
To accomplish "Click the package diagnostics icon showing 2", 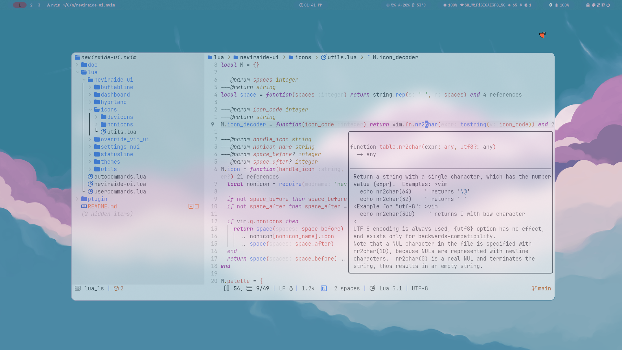I will point(116,288).
